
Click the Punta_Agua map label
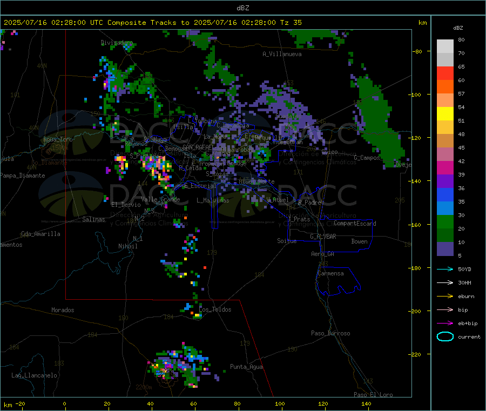point(246,367)
